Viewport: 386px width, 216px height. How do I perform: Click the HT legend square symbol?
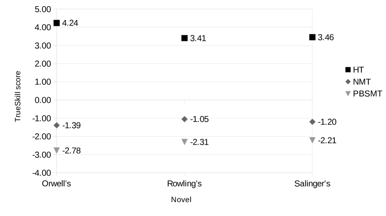(347, 70)
